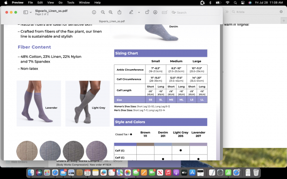Open the Preview application menu
This screenshot has width=287, height=179.
click(18, 2)
